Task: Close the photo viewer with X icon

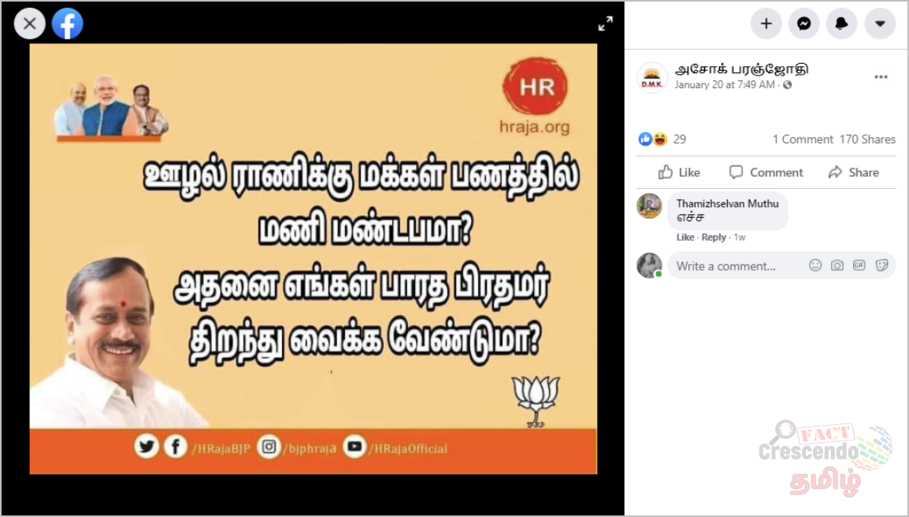Action: coord(30,24)
